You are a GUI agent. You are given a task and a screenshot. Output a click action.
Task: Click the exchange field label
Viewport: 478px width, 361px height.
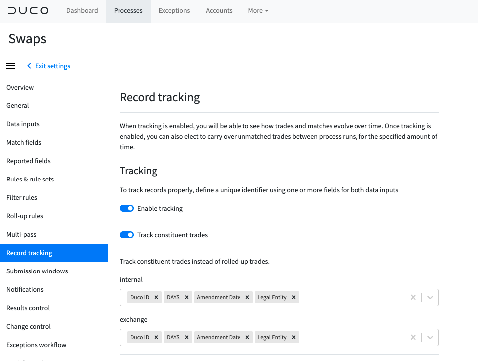click(134, 319)
